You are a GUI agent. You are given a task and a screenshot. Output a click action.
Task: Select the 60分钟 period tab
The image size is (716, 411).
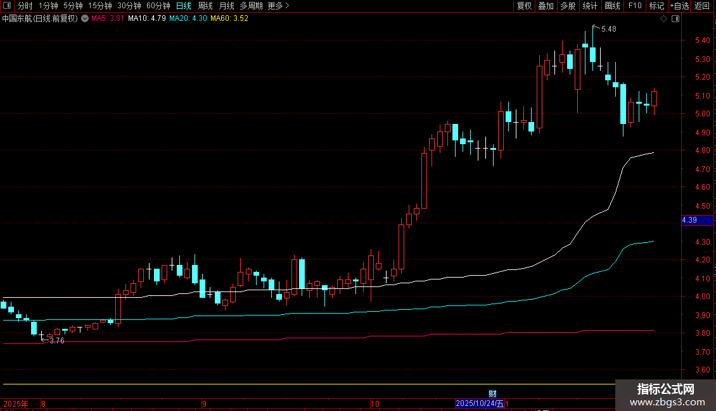(158, 6)
